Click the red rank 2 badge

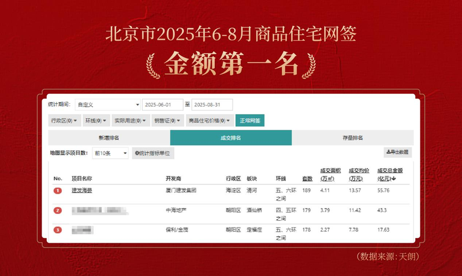[x=58, y=210]
